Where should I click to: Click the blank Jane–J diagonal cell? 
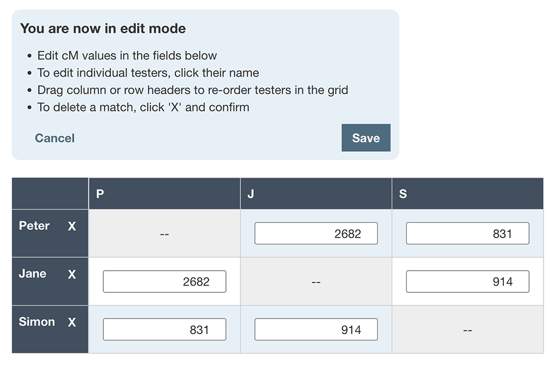pos(316,282)
